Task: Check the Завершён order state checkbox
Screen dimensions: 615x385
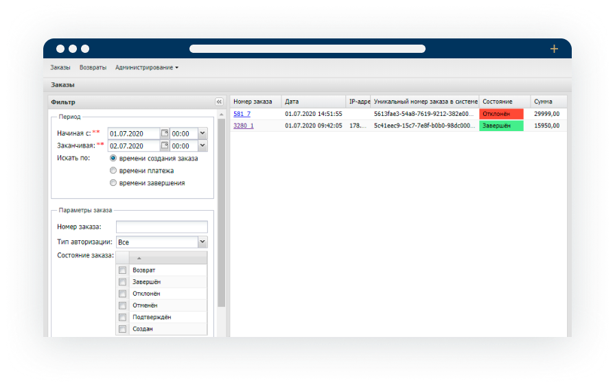Action: coord(123,282)
